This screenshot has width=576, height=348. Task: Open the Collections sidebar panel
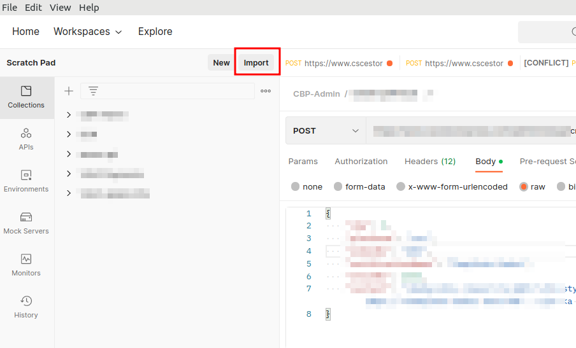26,97
